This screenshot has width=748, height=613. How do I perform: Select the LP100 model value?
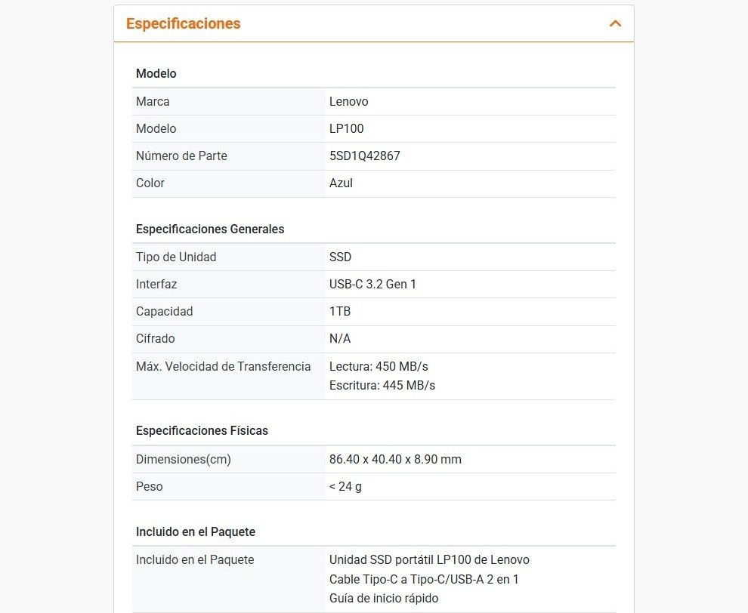click(346, 128)
